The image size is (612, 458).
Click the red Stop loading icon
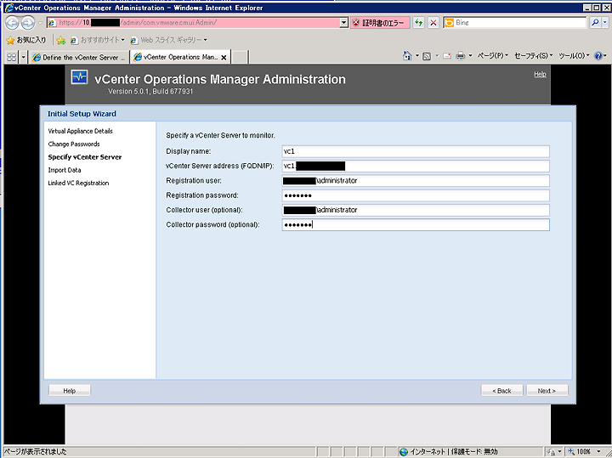[x=433, y=23]
